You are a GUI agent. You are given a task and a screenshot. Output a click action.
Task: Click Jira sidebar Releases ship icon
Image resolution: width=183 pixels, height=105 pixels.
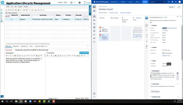click(94, 20)
